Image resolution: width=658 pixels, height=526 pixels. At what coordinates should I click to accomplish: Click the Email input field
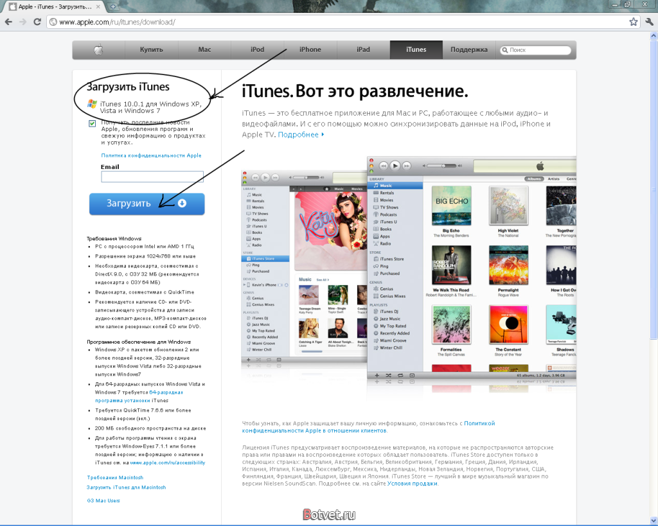(152, 177)
